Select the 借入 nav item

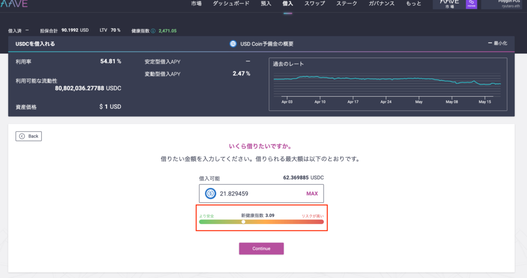(288, 4)
